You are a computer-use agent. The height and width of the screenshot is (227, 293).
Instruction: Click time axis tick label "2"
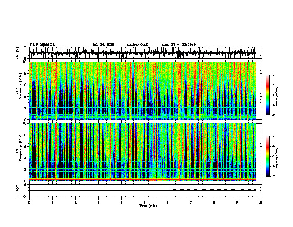[x=75, y=203]
